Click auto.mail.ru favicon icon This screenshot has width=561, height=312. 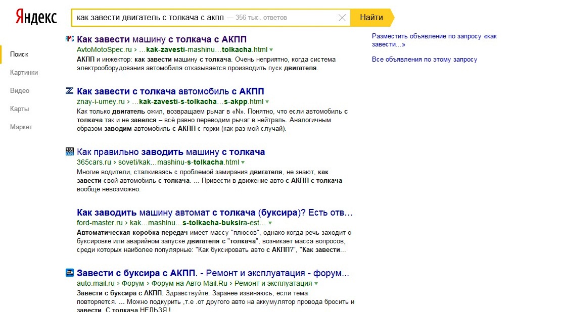(70, 273)
